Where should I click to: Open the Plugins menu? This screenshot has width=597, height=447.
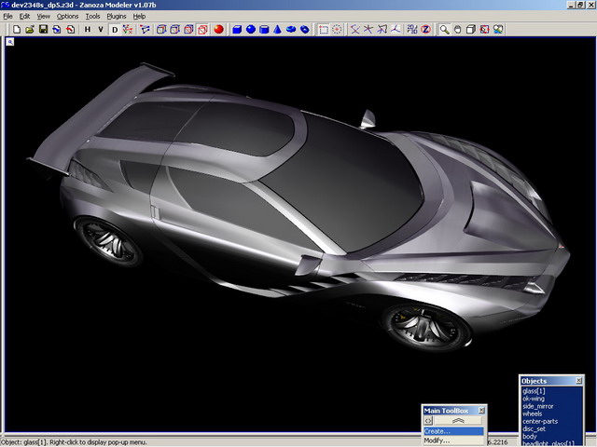pyautogui.click(x=115, y=16)
